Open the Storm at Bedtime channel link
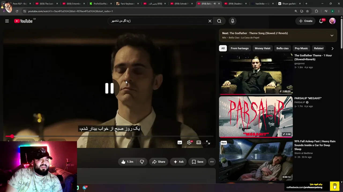The height and width of the screenshot is (192, 343). click(x=304, y=153)
